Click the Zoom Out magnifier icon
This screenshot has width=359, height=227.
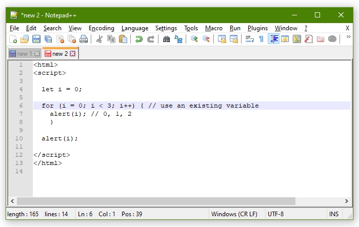(206, 39)
